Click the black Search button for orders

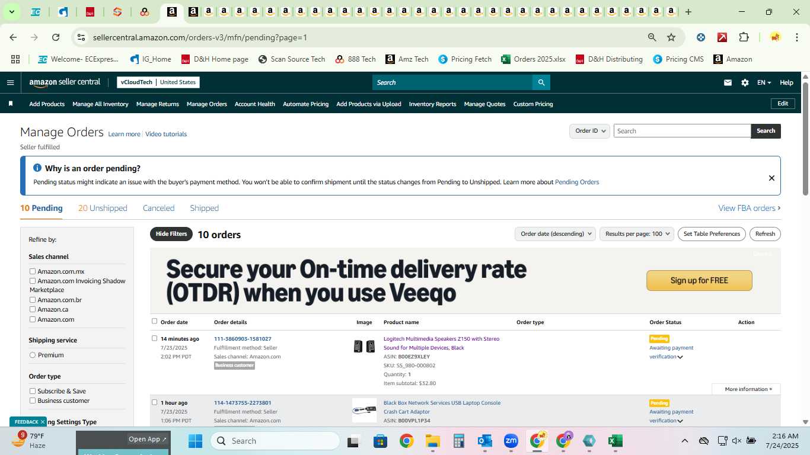click(766, 131)
